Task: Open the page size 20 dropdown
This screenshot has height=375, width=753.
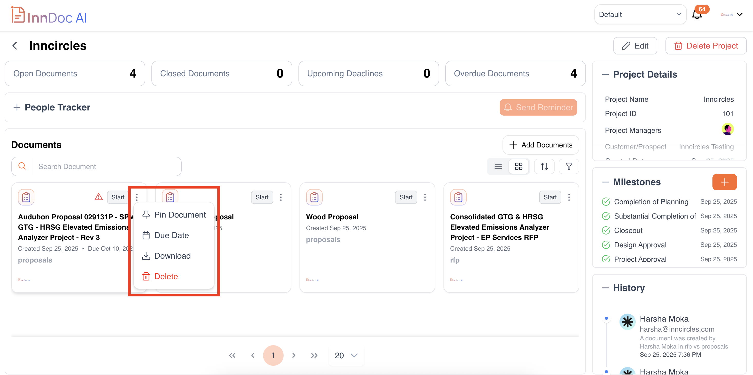Action: [x=346, y=355]
